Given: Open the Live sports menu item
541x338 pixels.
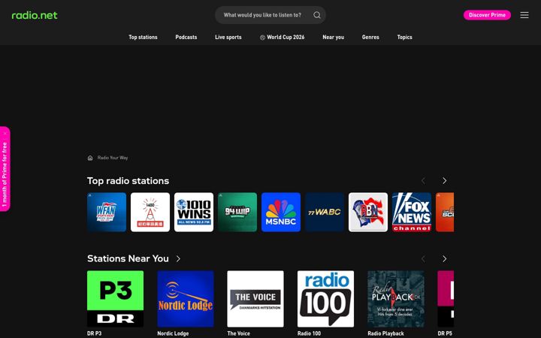Looking at the screenshot, I should click(x=228, y=37).
